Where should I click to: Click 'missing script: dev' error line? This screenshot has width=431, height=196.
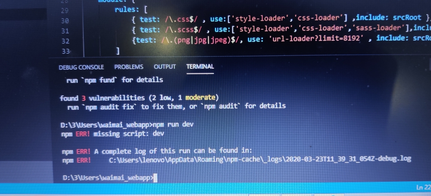112,134
